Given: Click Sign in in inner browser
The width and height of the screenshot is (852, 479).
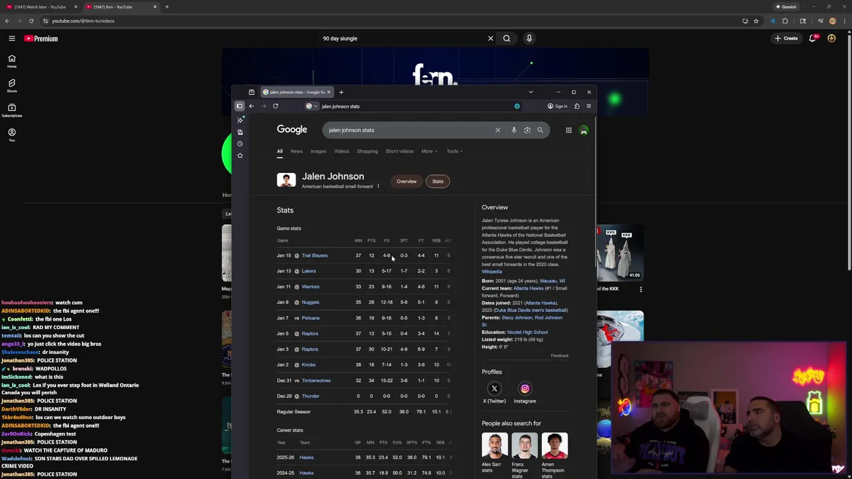Looking at the screenshot, I should pos(557,106).
